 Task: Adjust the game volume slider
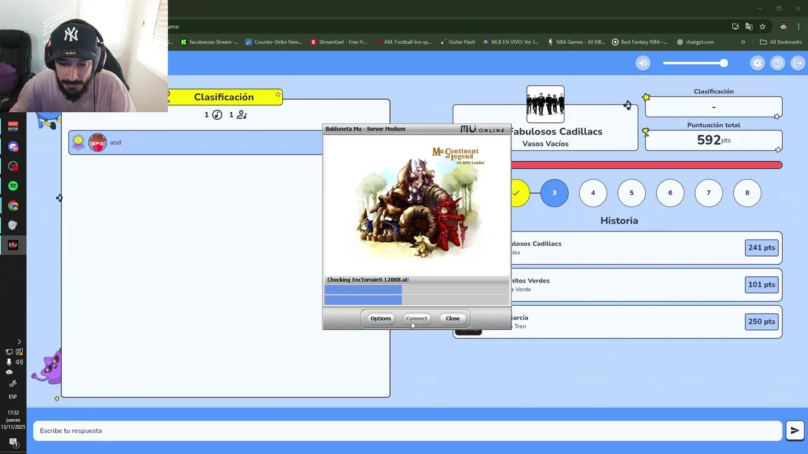click(x=694, y=63)
